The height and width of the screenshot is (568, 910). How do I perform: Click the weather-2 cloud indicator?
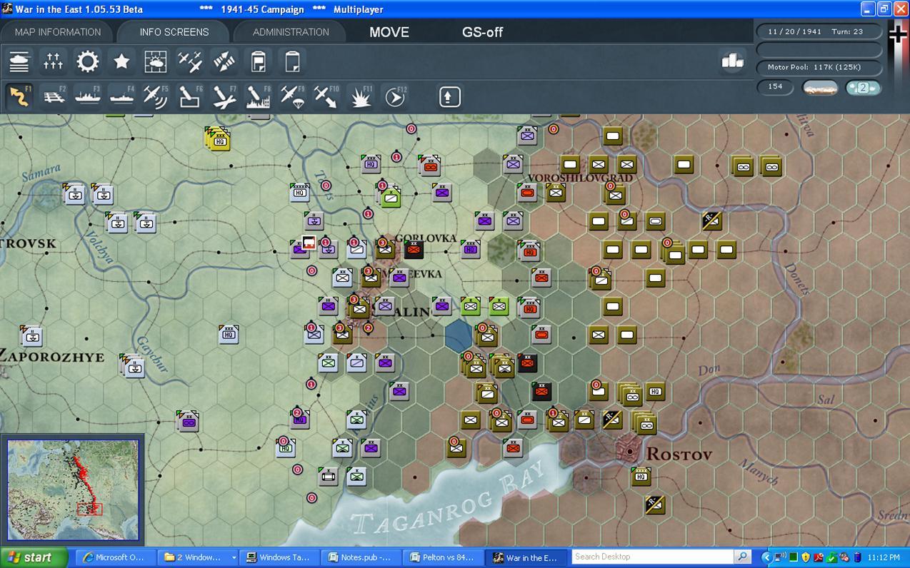click(862, 88)
